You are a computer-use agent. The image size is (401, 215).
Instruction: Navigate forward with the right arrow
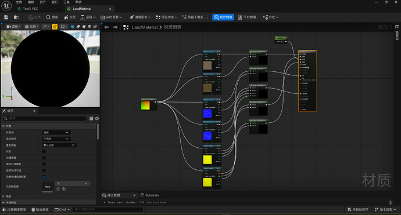115,27
